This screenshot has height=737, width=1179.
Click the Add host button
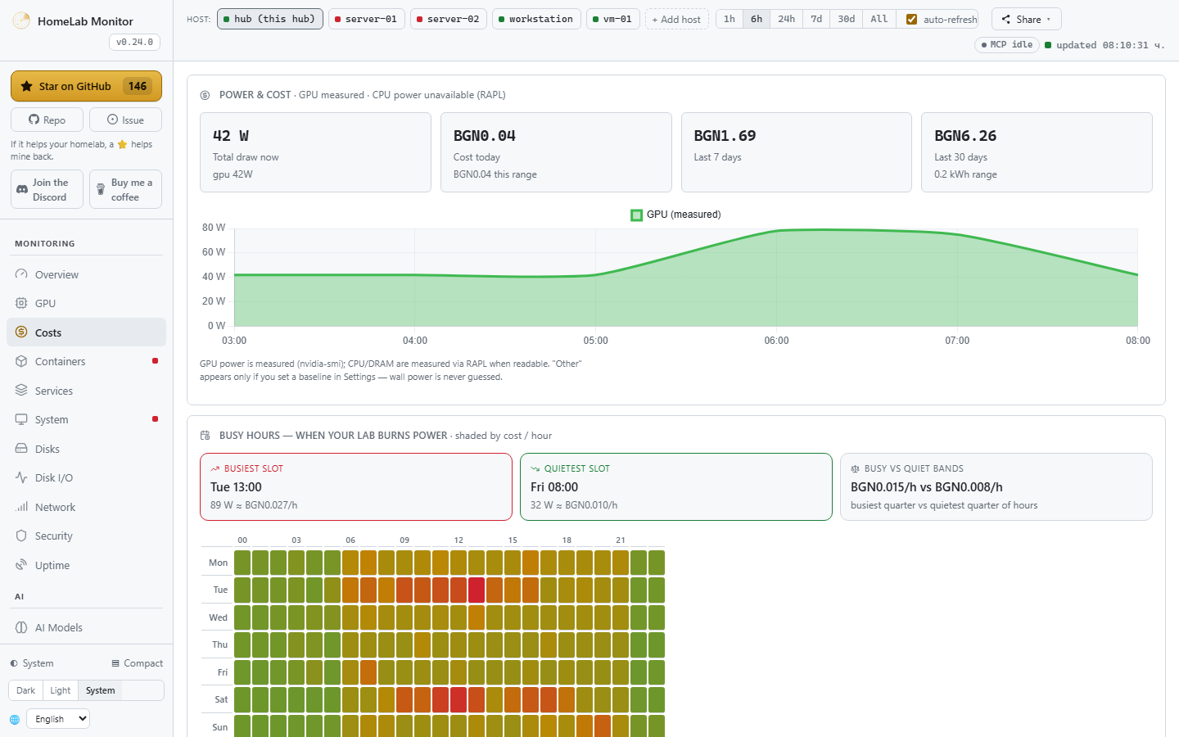tap(677, 19)
